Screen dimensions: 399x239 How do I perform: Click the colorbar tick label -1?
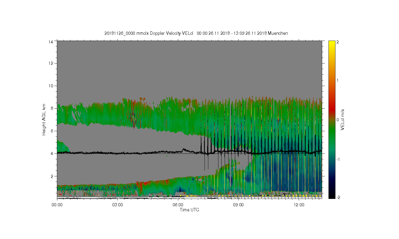click(338, 159)
